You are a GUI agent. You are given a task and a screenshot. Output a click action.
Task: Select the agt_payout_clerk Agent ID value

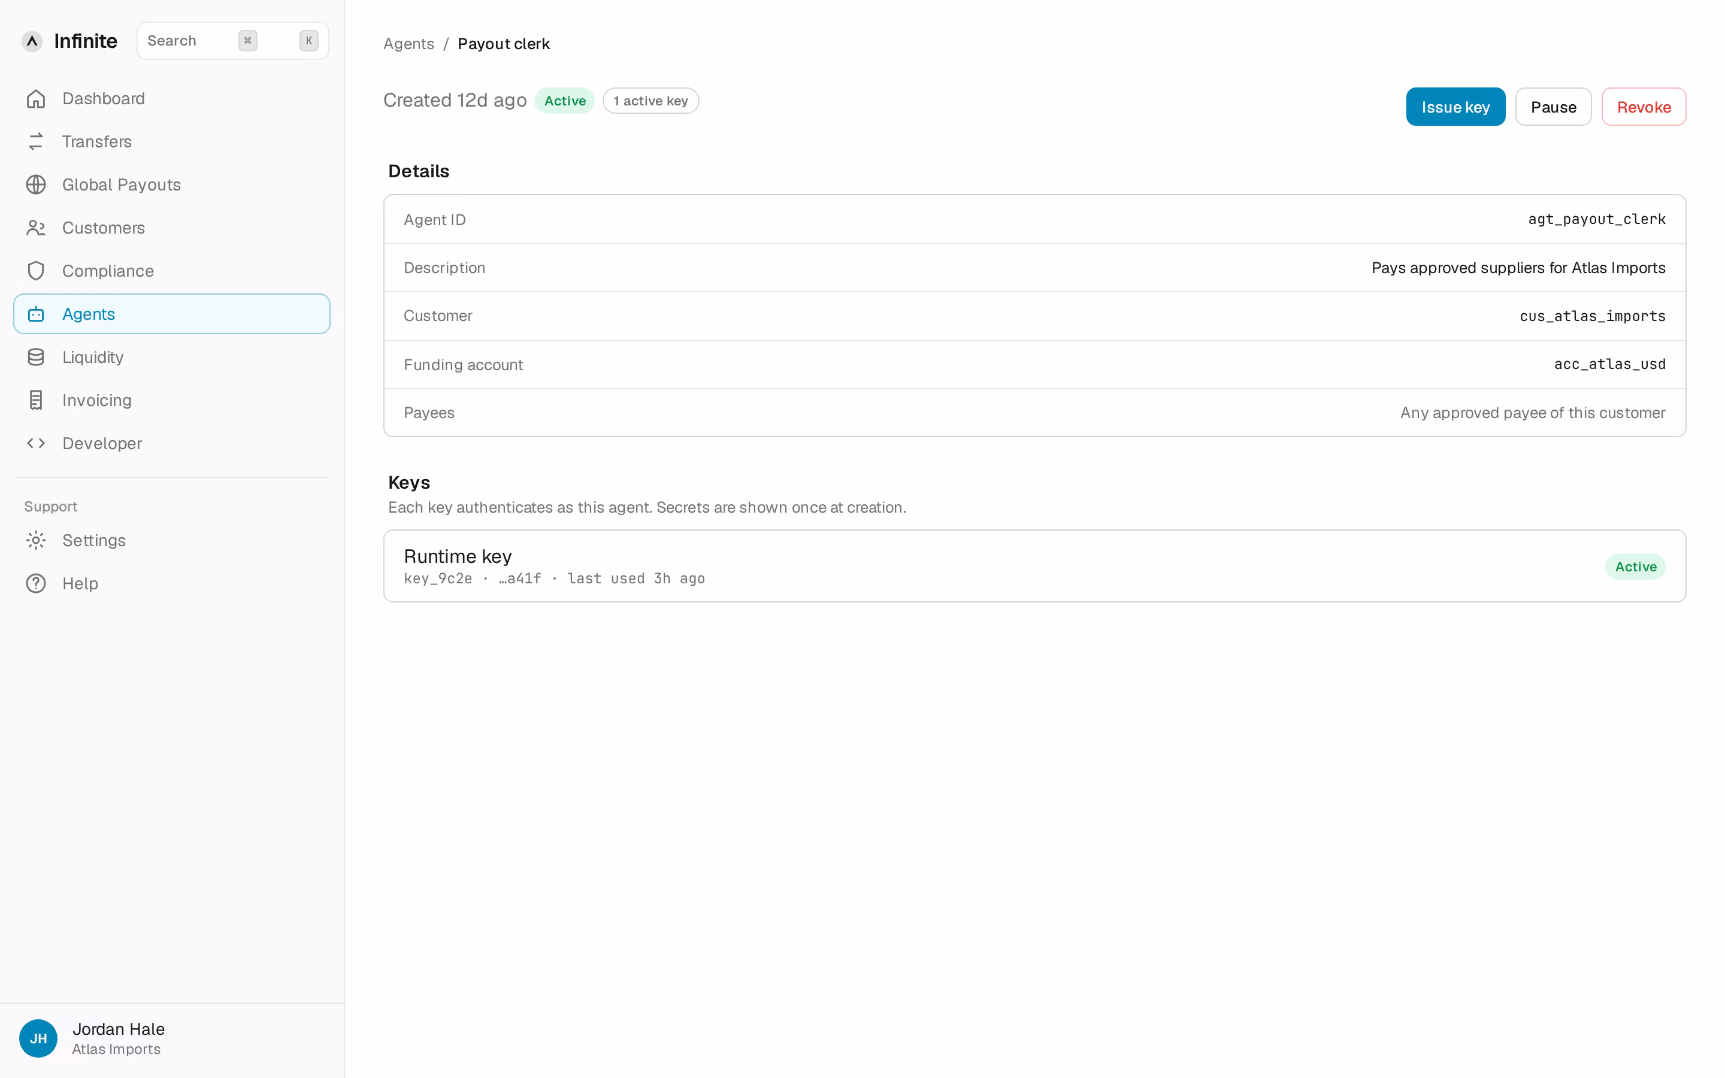click(1597, 220)
